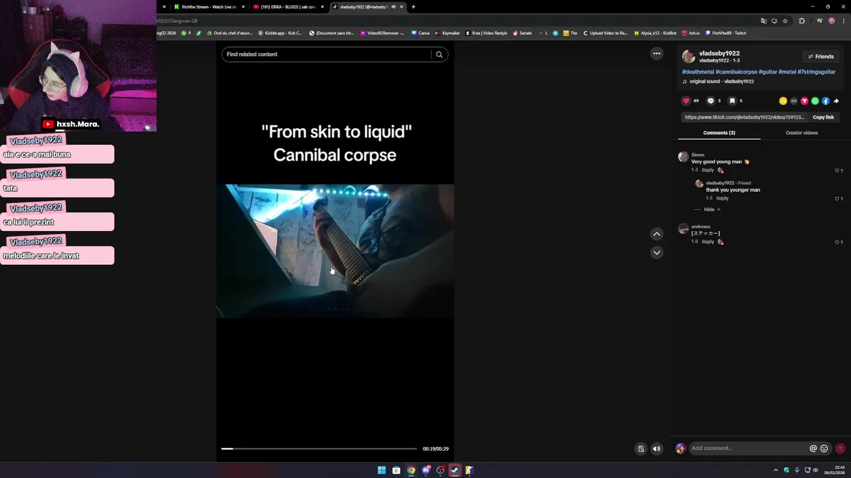The image size is (851, 478).
Task: Click the search magnifier in Find related content
Action: 439,54
